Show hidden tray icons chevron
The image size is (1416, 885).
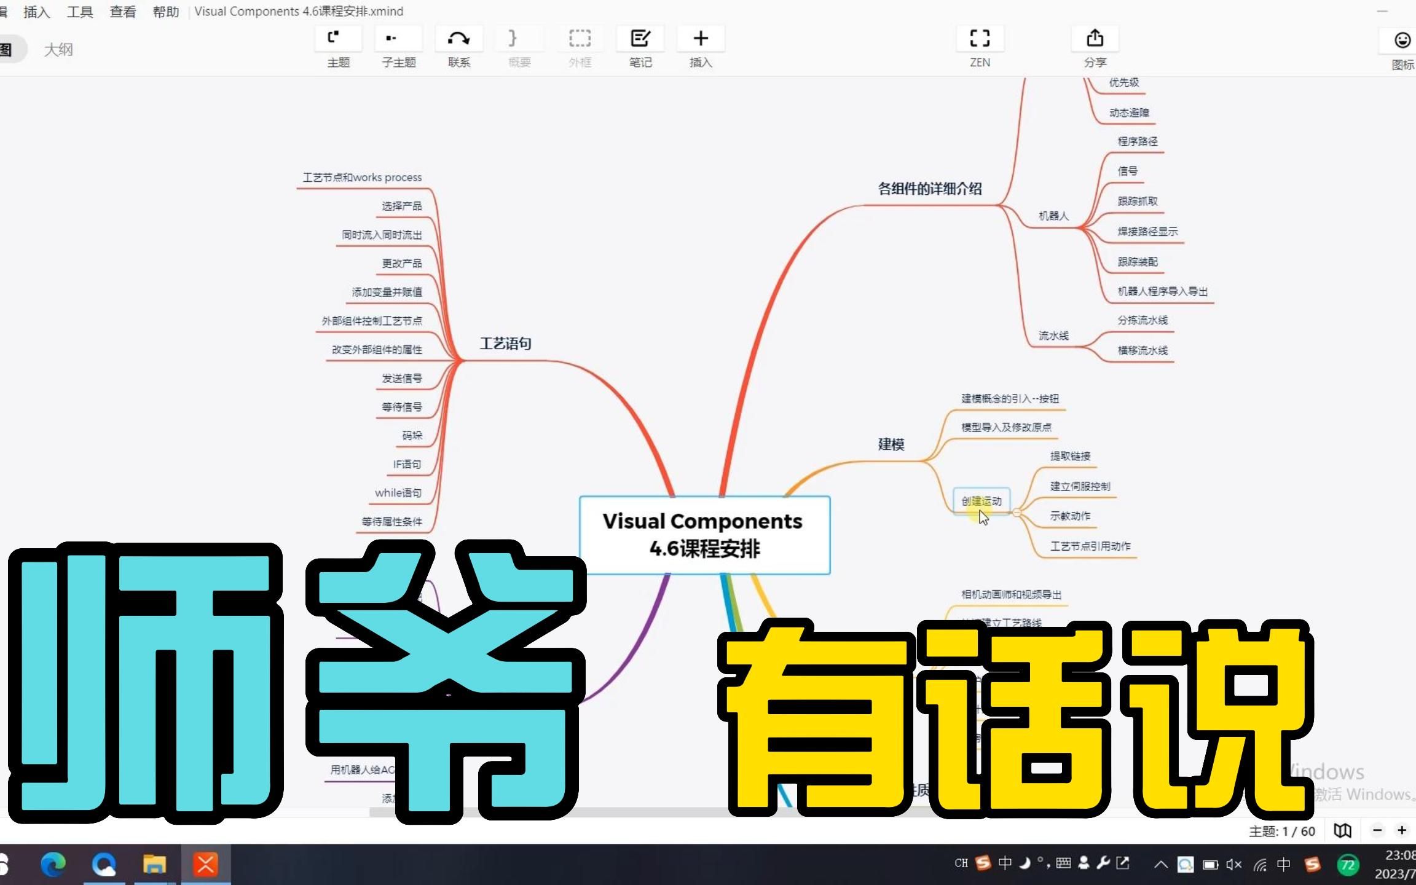point(1160,865)
